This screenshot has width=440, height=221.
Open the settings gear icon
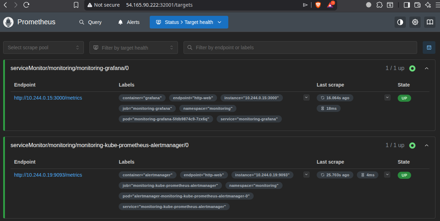pos(415,22)
